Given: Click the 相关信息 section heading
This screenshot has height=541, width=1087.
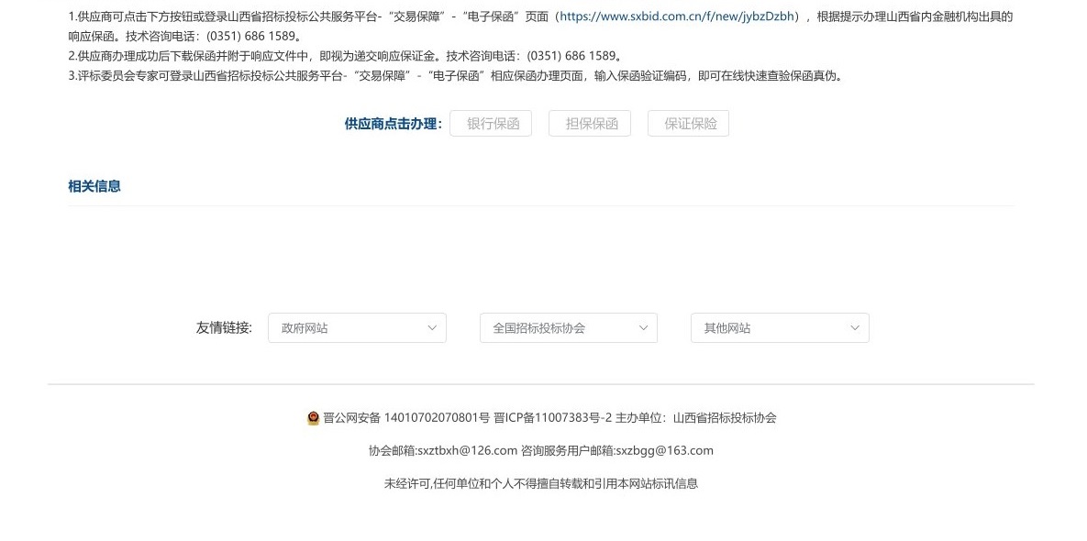Looking at the screenshot, I should click(94, 186).
